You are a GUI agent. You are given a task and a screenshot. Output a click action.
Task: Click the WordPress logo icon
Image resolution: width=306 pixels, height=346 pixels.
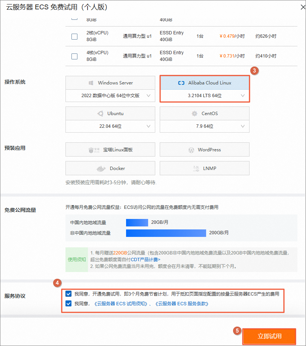pyautogui.click(x=191, y=150)
